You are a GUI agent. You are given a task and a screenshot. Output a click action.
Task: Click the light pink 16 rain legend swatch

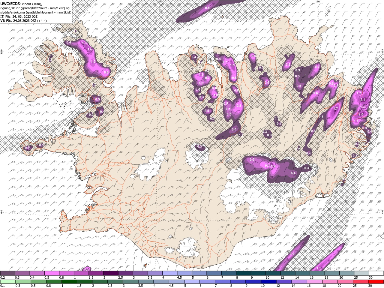[x=315, y=282]
